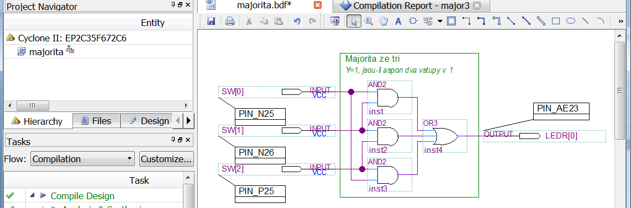631x208 pixels.
Task: Select the Arc drawing tool
Action: [x=601, y=22]
